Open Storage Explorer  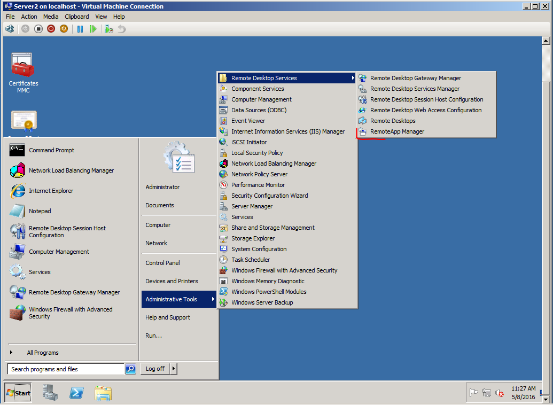287,238
